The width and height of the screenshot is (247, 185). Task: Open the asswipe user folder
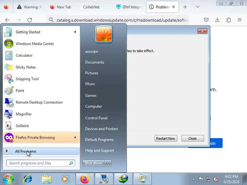(91, 51)
